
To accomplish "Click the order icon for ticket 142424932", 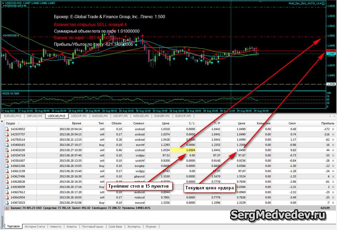I will pos(7,129).
